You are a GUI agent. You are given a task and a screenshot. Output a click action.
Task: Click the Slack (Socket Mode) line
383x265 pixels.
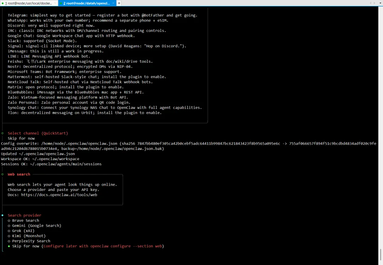[42, 41]
